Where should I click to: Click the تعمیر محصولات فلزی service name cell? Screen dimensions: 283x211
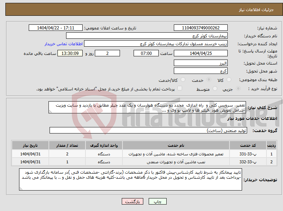176,154
